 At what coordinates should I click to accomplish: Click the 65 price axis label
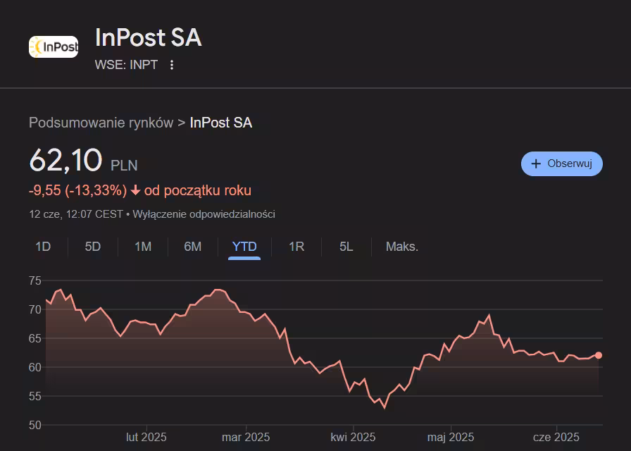point(35,339)
